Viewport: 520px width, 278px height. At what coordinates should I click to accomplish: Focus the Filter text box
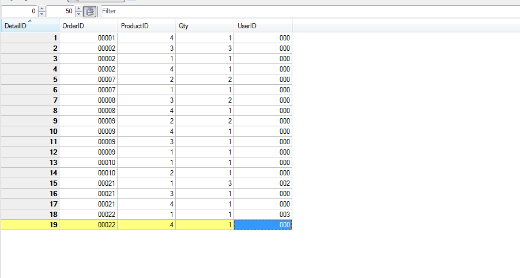coord(310,12)
